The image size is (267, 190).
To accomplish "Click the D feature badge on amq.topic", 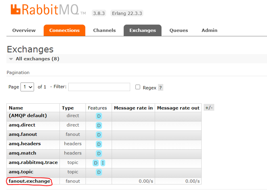I will tap(100, 172).
